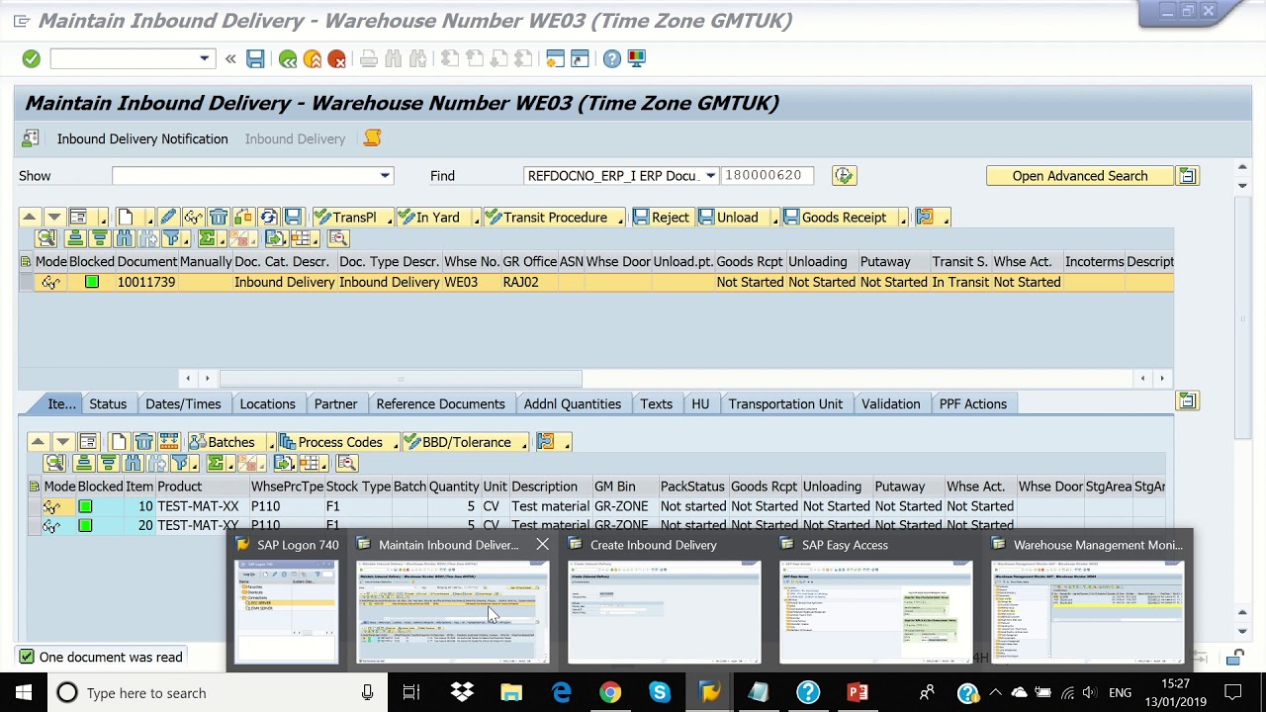The image size is (1266, 712).
Task: Click the green Enter checkmark icon
Action: click(x=32, y=59)
